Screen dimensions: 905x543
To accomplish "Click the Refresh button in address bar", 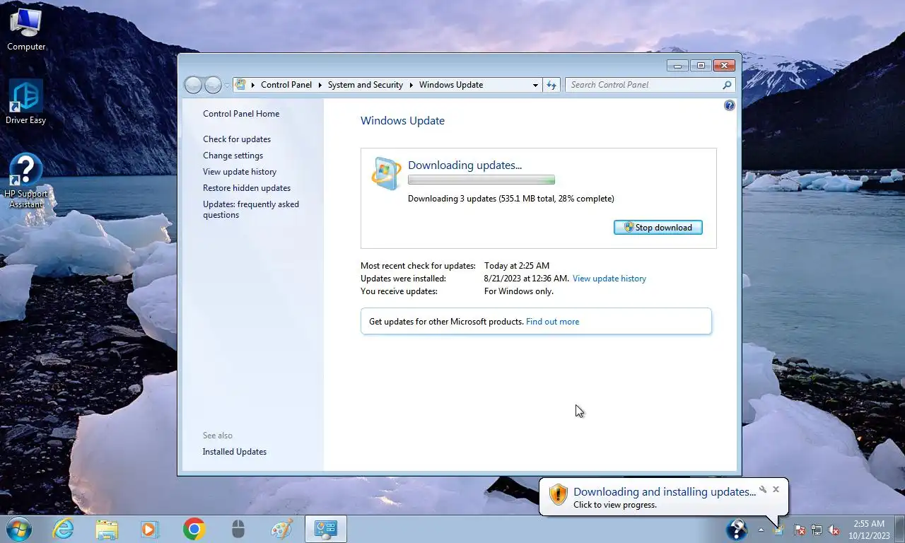I will (552, 85).
